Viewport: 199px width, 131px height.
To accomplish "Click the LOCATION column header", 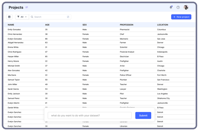I will tap(162, 25).
